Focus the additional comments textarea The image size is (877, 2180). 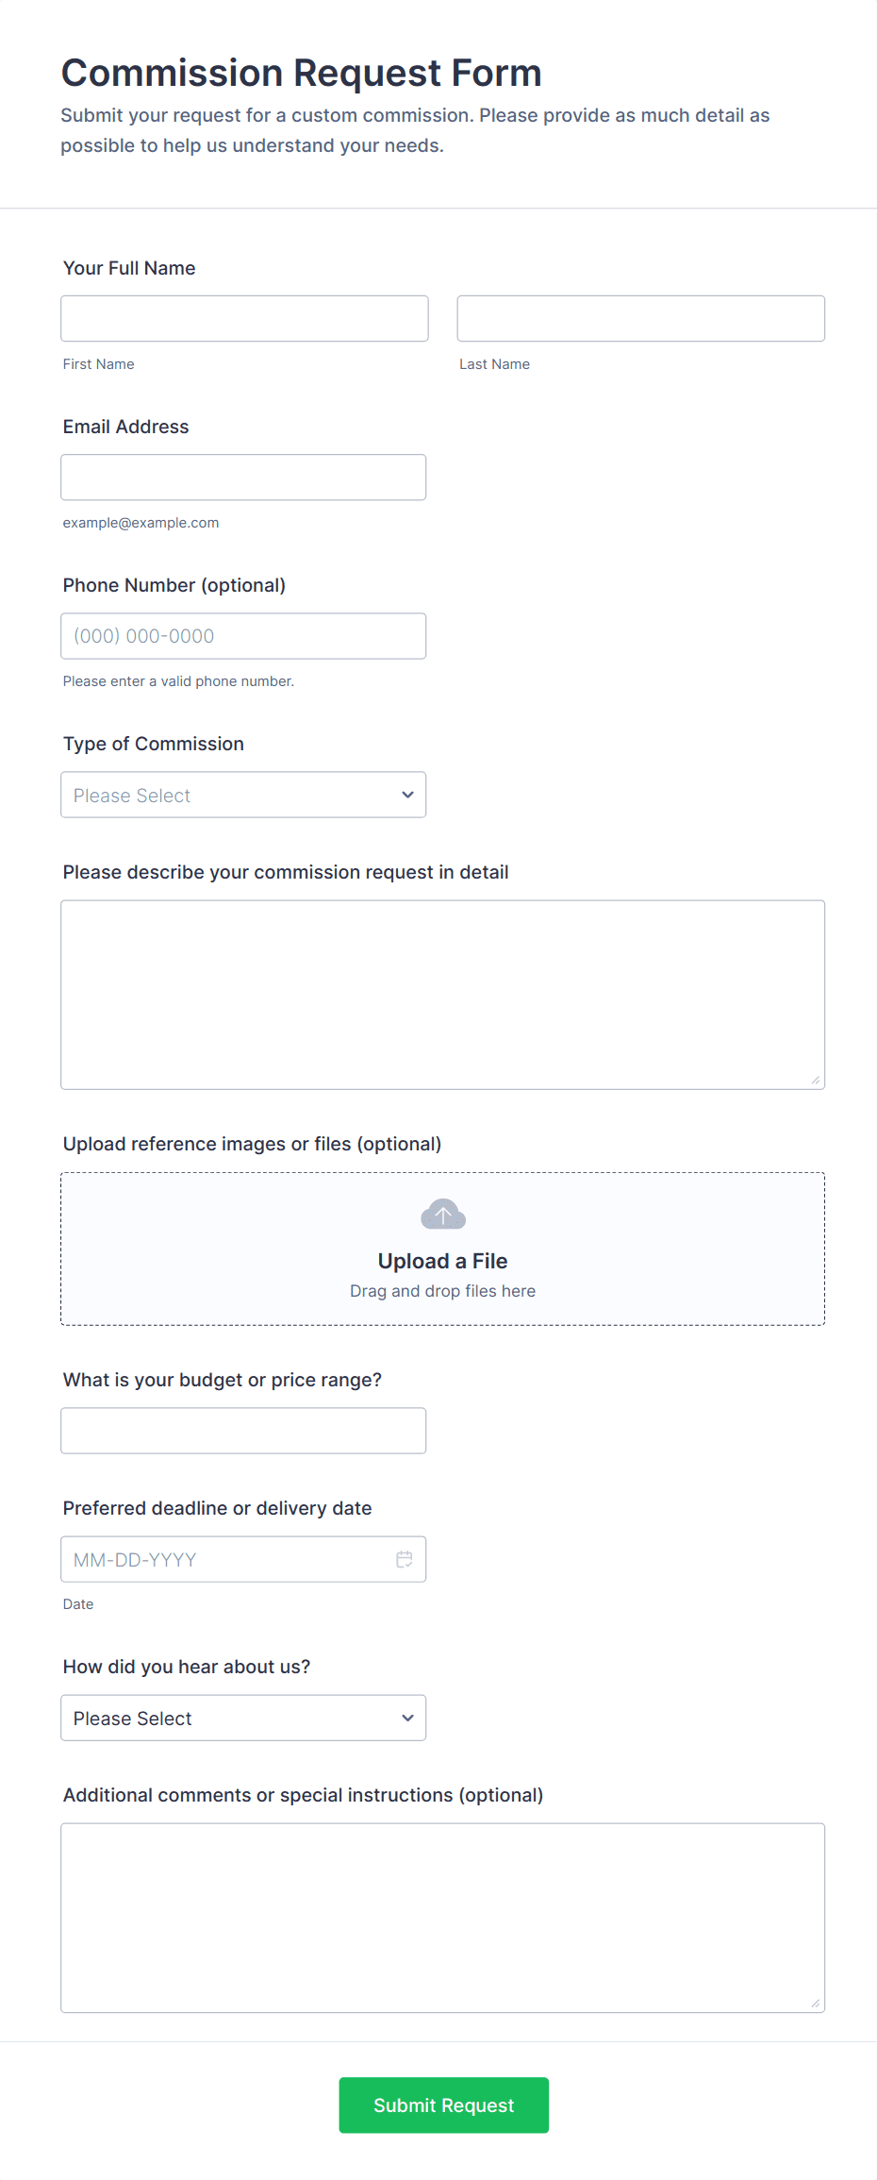point(442,1917)
